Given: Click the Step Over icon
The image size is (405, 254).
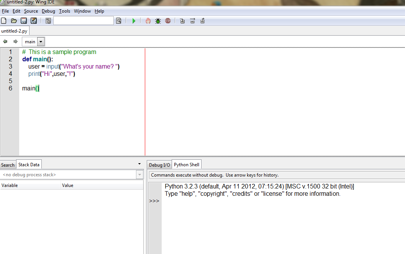Looking at the screenshot, I should (x=192, y=21).
